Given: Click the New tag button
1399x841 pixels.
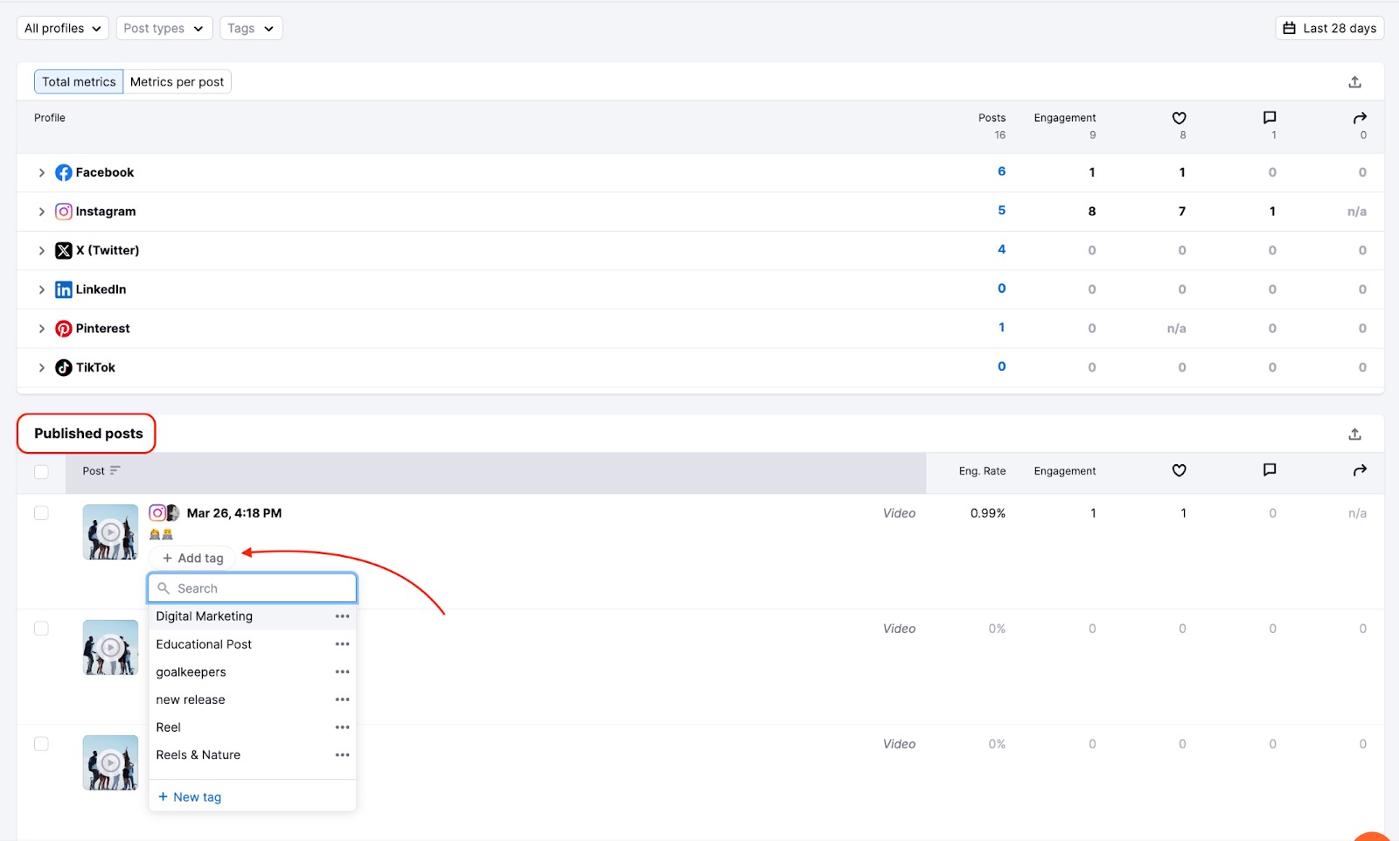Looking at the screenshot, I should click(189, 796).
